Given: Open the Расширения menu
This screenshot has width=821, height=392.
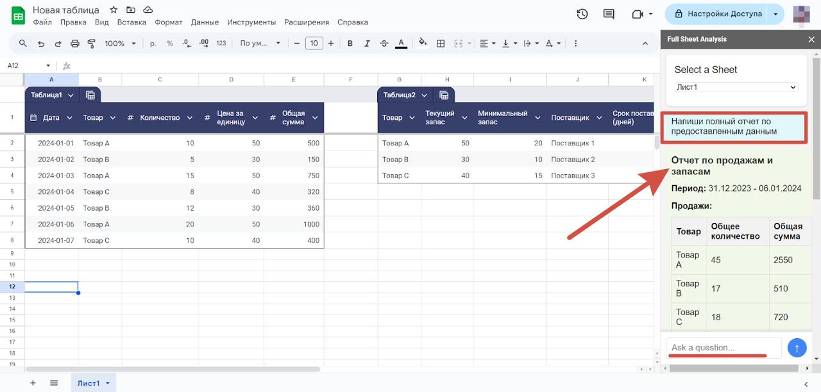Looking at the screenshot, I should point(306,22).
